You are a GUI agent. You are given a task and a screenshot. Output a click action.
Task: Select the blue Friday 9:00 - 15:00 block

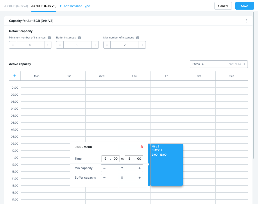point(166,169)
